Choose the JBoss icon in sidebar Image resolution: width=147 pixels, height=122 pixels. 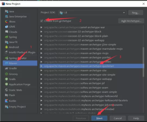[7, 22]
